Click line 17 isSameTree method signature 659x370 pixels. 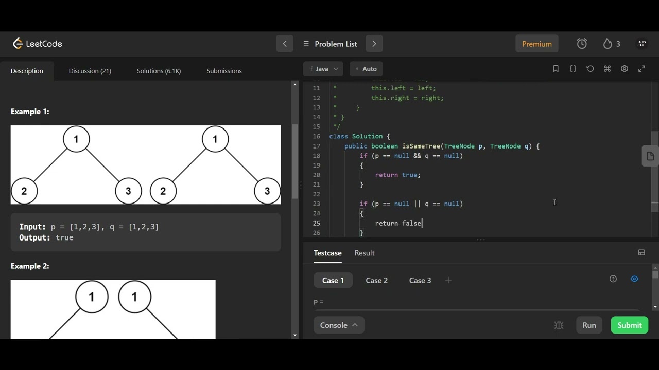tap(442, 146)
